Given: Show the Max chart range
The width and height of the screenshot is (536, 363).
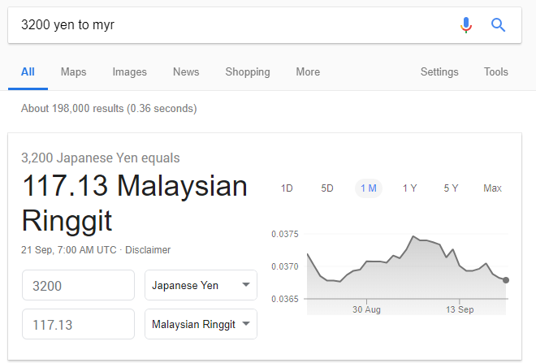Looking at the screenshot, I should pyautogui.click(x=492, y=188).
